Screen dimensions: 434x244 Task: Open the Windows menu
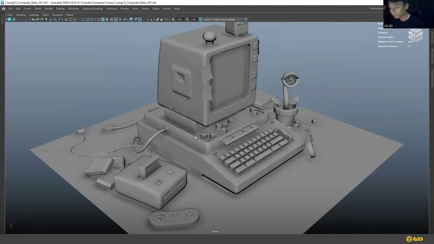[x=74, y=8]
